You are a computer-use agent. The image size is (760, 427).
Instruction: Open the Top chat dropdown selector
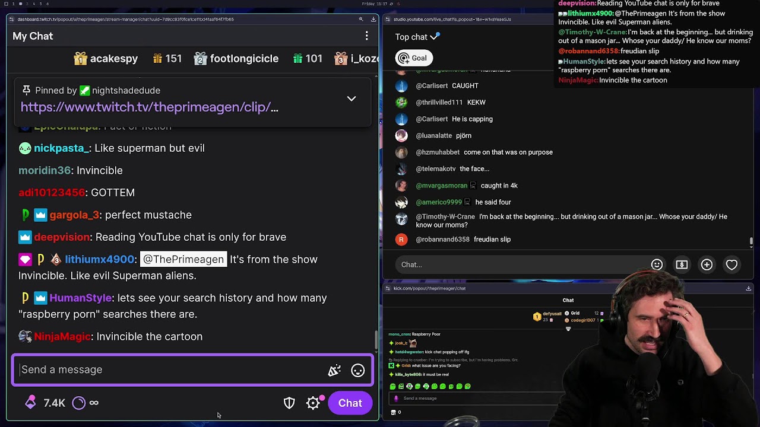click(417, 37)
